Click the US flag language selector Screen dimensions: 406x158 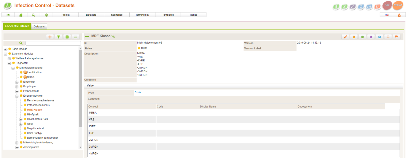point(386,15)
